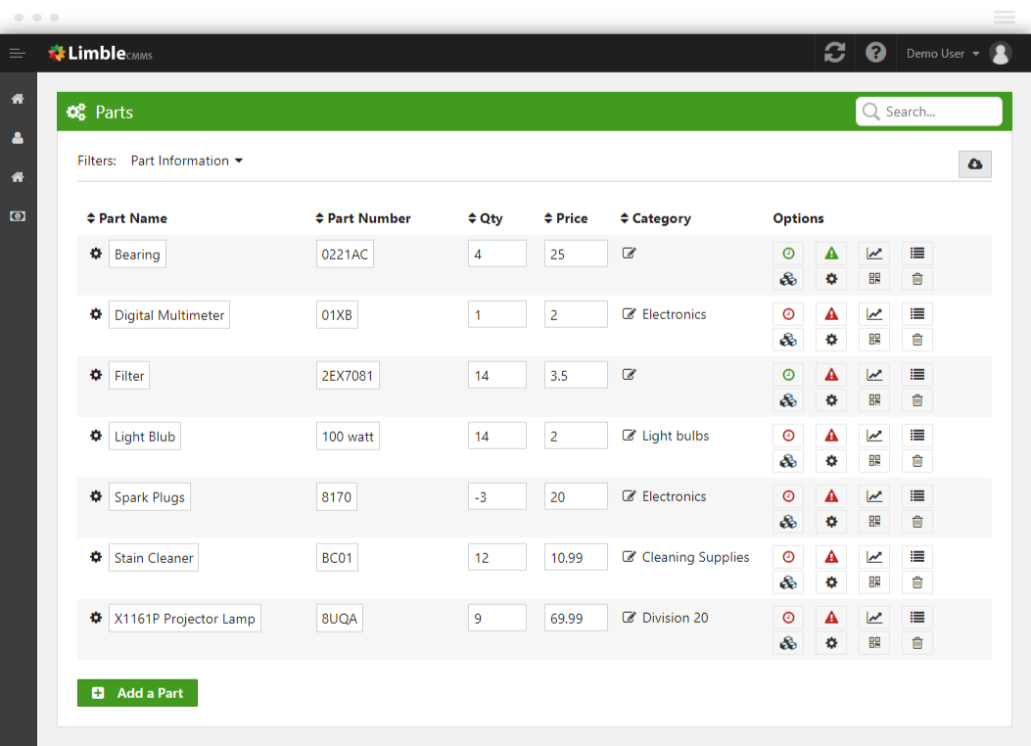Open the Demo User account dropdown

(x=943, y=54)
